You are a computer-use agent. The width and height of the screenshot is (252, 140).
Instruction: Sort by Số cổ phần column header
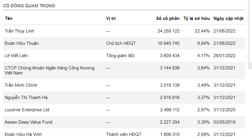point(168,18)
